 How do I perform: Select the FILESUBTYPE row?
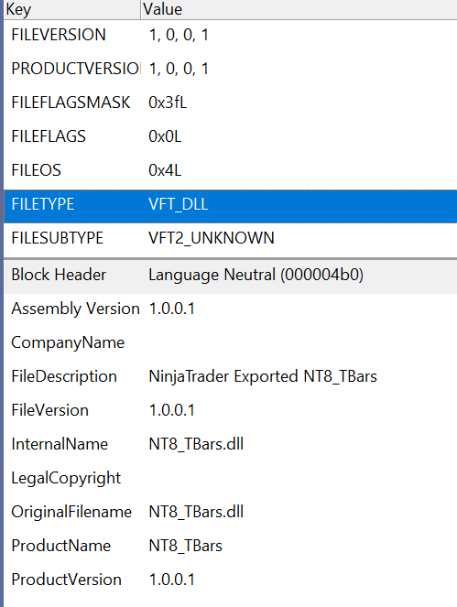pyautogui.click(x=231, y=238)
